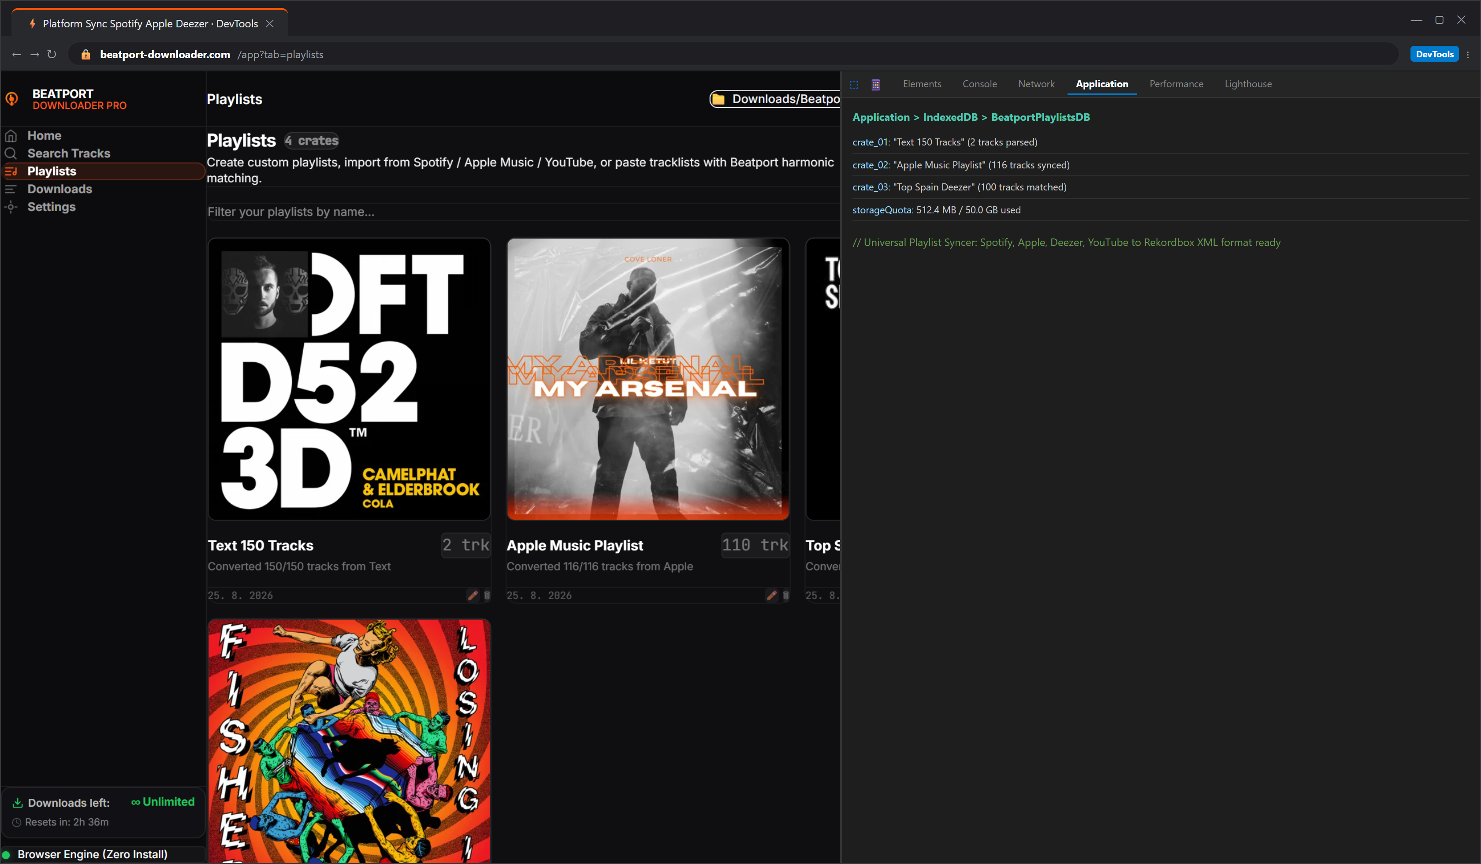
Task: Click the crate_01 entry in IndexedDB
Action: [x=1161, y=142]
